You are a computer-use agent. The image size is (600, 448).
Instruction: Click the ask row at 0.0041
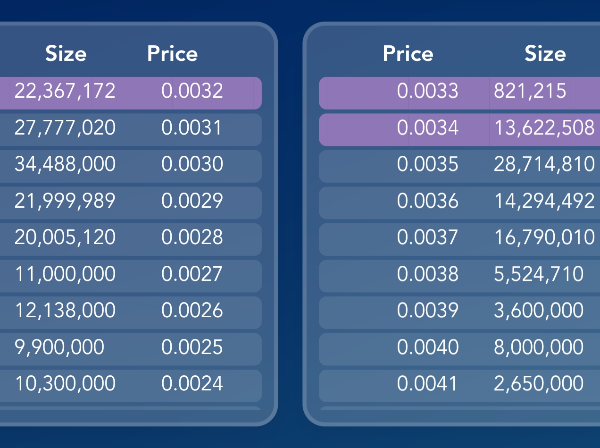(459, 386)
